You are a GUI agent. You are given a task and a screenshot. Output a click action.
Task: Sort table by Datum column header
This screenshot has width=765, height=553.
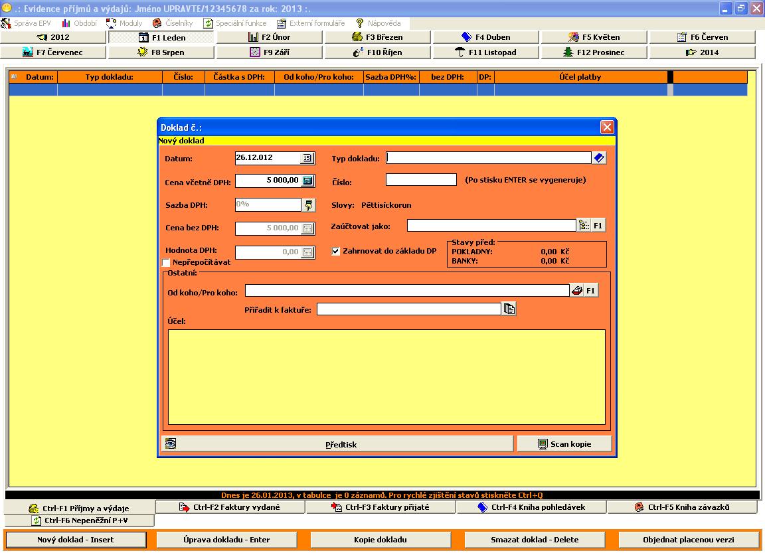tap(33, 77)
